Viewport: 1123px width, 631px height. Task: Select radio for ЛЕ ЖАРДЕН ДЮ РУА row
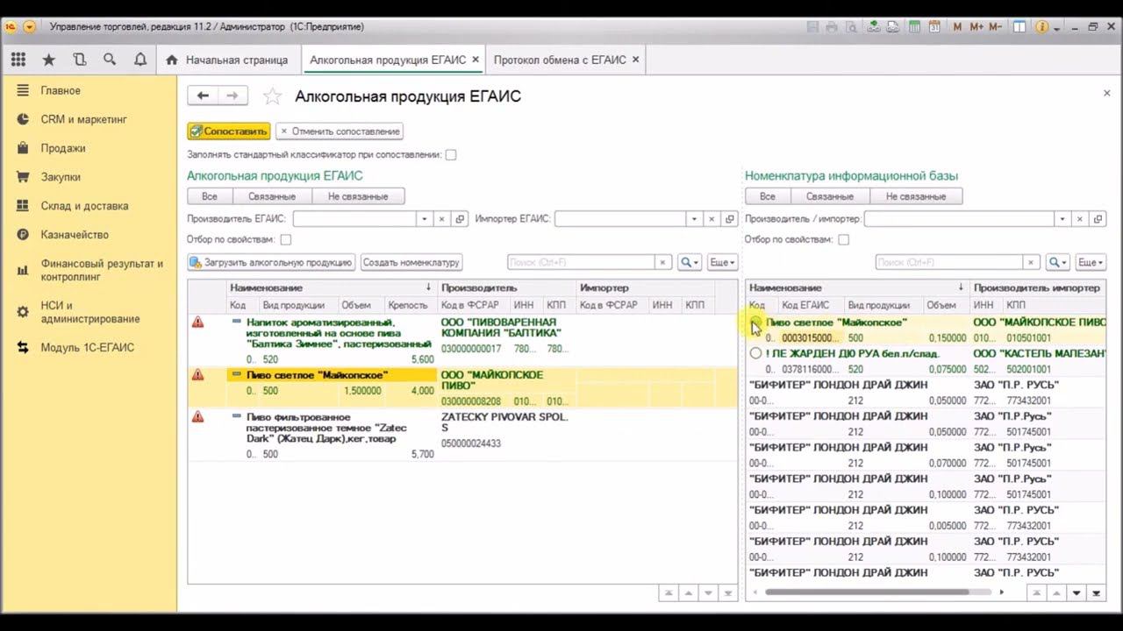click(755, 353)
